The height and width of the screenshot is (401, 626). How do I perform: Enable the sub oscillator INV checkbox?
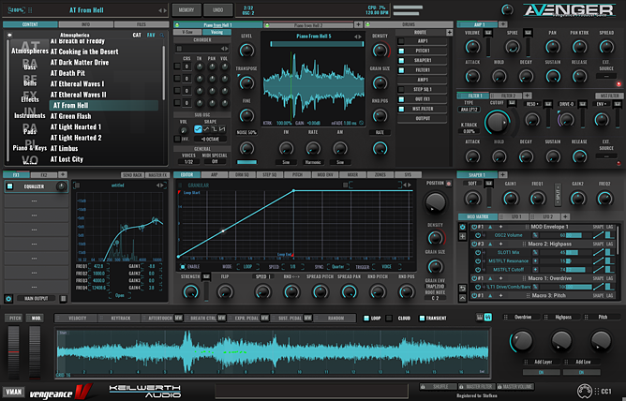click(177, 139)
